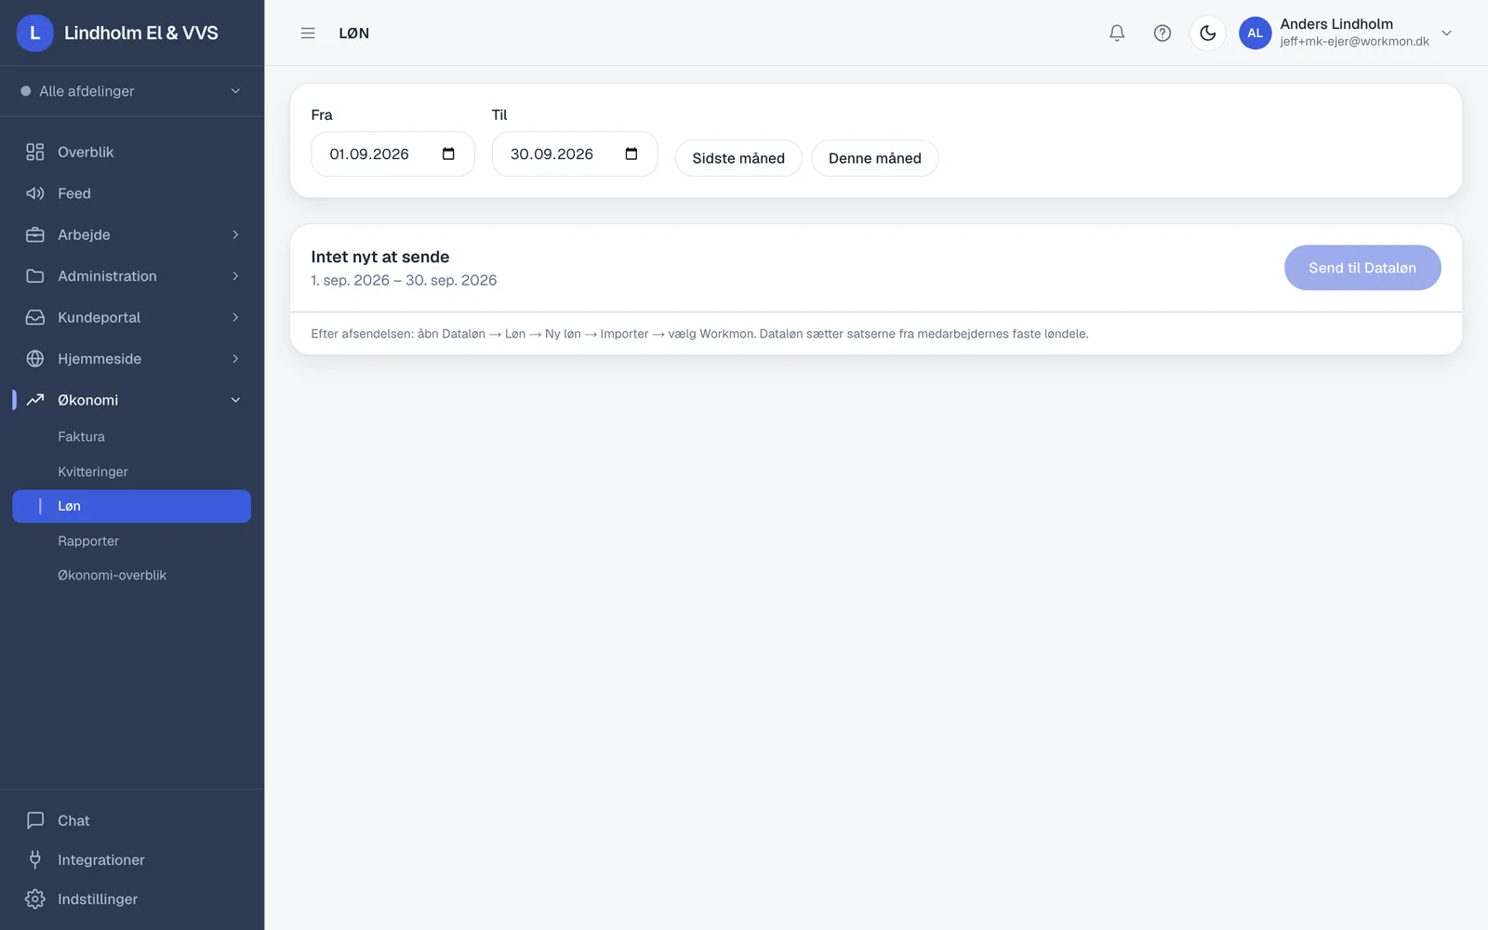Screen dimensions: 1488x930
Task: Expand the Kundeportal submenu chevron
Action: click(235, 317)
